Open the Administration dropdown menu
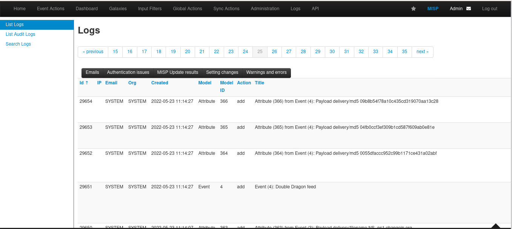Viewport: 512px width, 229px height. click(265, 9)
